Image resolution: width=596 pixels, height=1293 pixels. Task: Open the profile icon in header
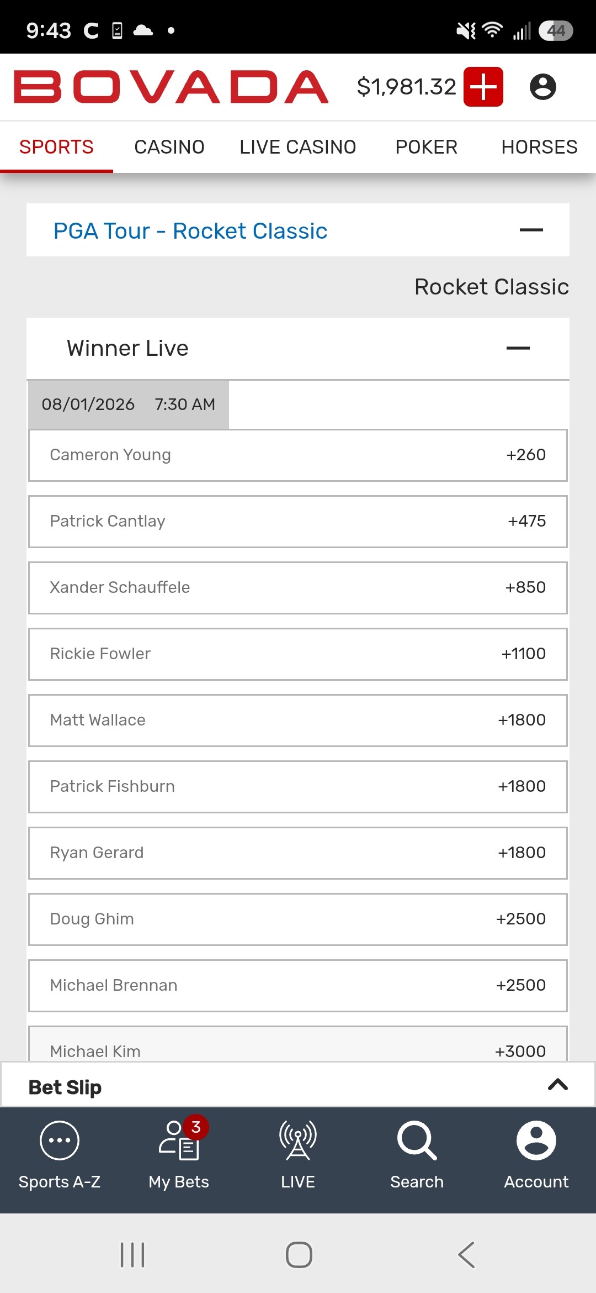coord(542,87)
